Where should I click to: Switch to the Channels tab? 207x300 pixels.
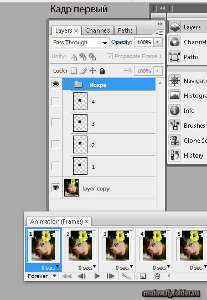(97, 30)
